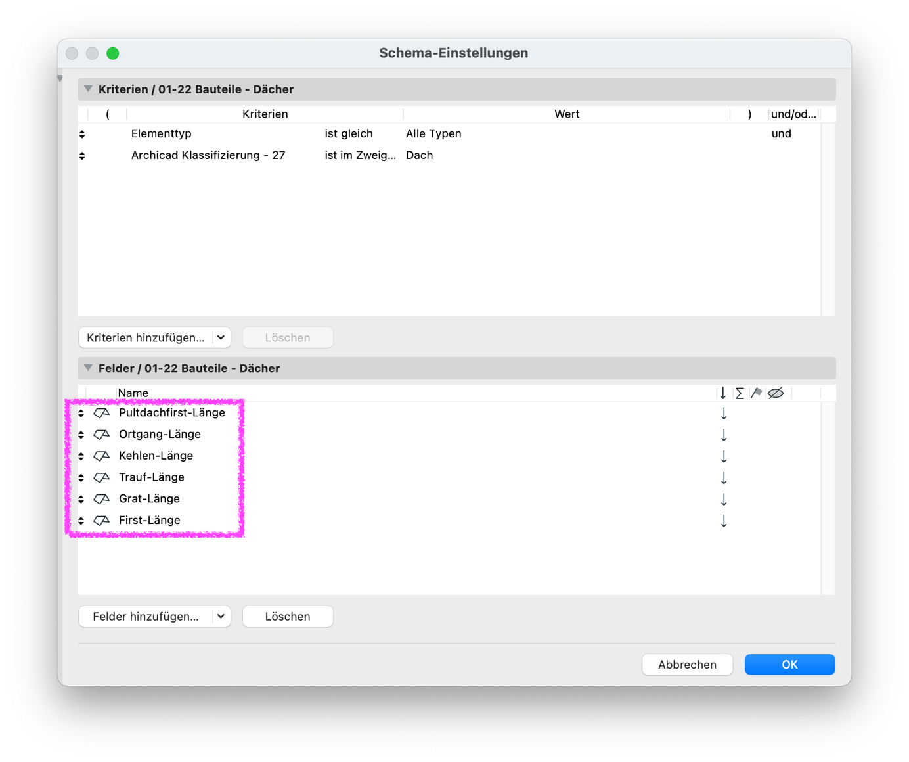
Task: Click reorder handle of Pultdachfirst-Länge field
Action: 81,414
